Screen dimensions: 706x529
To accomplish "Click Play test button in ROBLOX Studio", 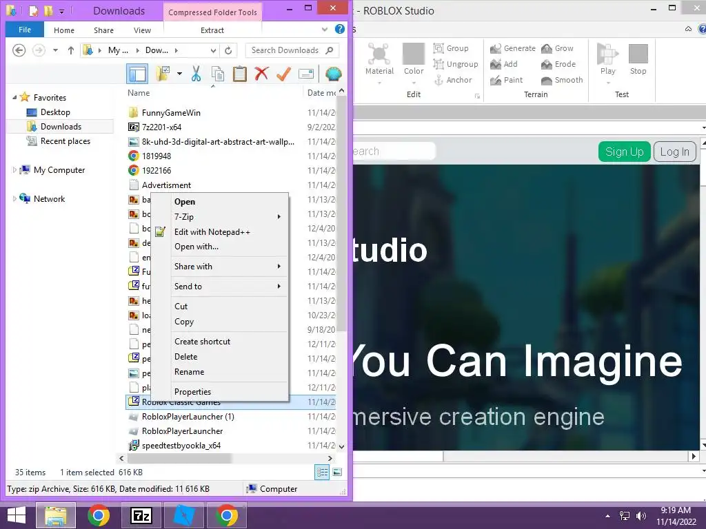I will pyautogui.click(x=607, y=59).
